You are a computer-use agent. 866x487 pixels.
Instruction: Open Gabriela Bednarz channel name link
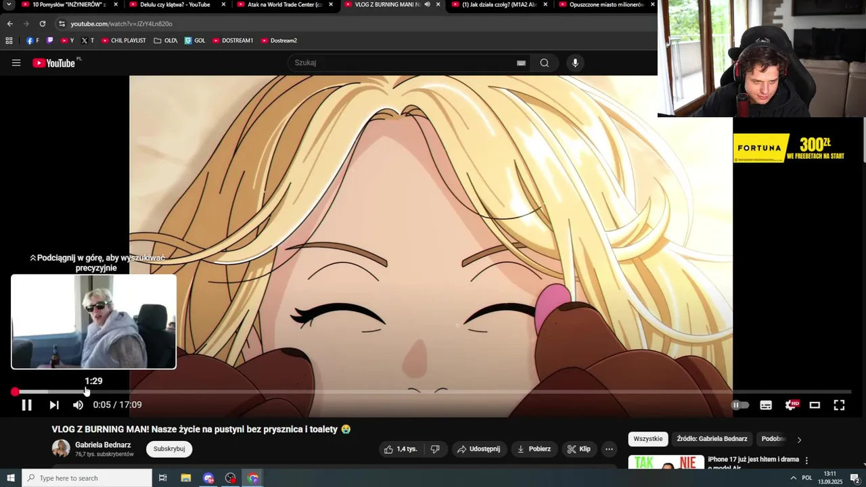pos(103,445)
